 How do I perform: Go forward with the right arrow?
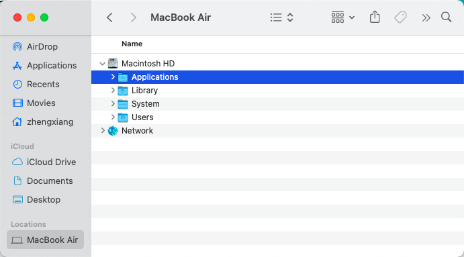[134, 17]
